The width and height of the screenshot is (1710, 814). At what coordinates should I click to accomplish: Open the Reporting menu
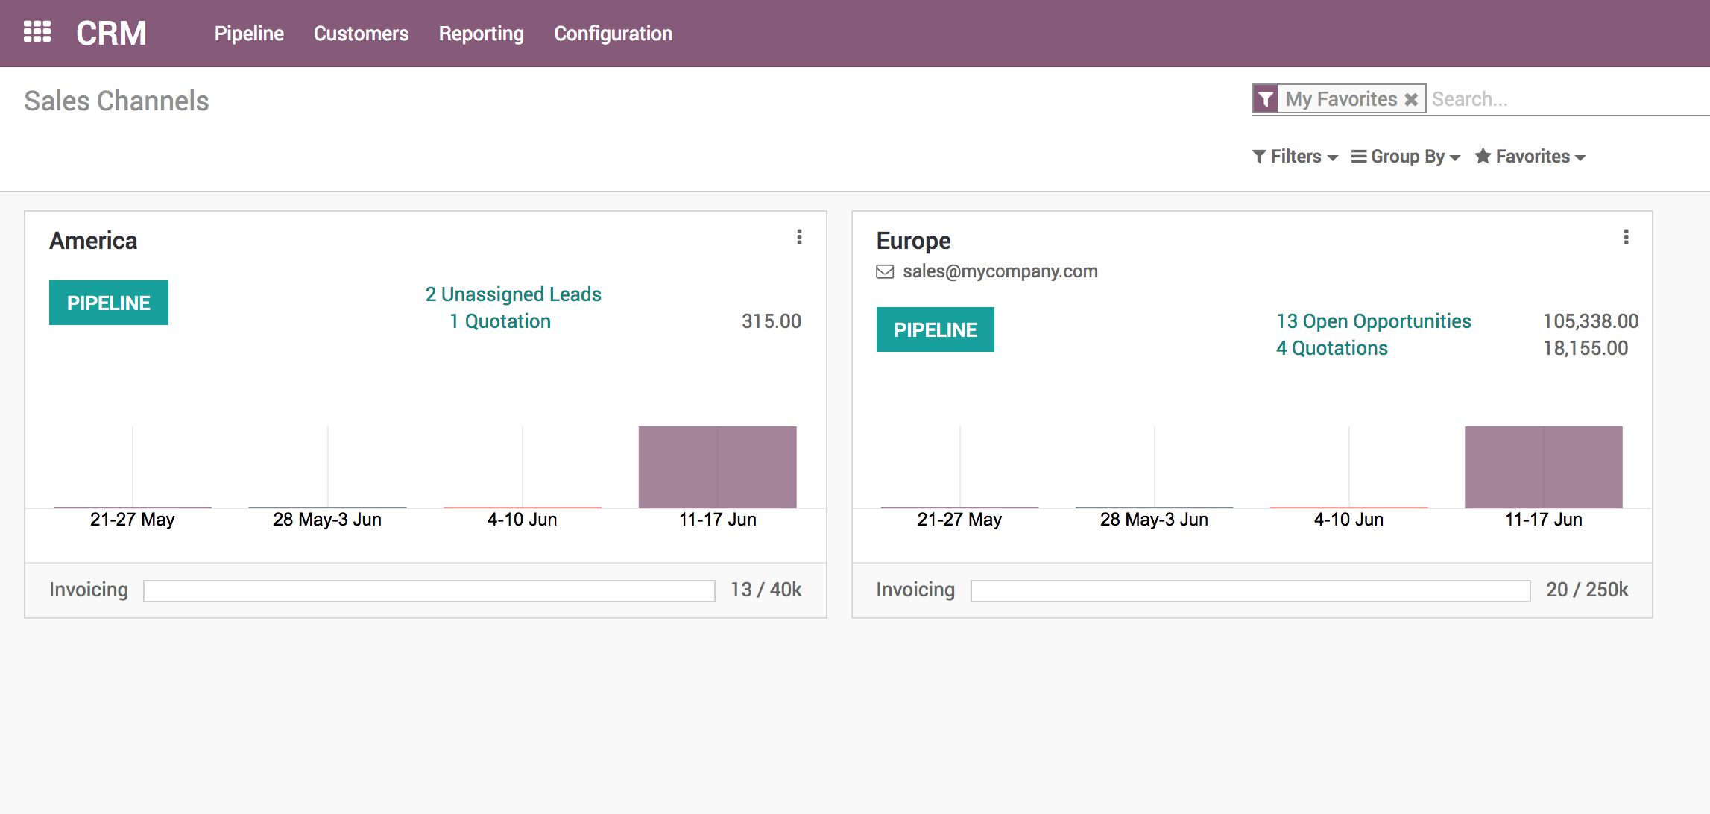pyautogui.click(x=481, y=34)
